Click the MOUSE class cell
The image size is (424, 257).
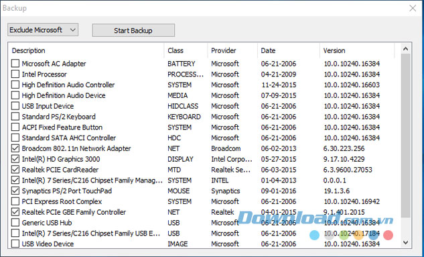coord(178,191)
